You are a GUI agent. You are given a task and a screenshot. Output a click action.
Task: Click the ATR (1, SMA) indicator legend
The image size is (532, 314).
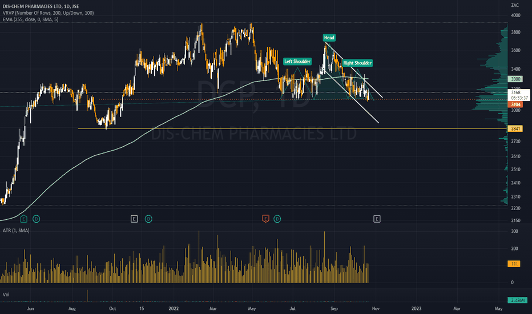(x=16, y=231)
